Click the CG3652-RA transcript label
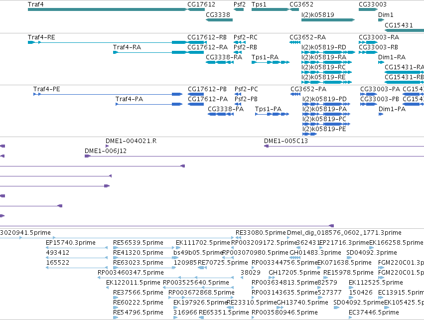The height and width of the screenshot is (320, 424). [308, 37]
